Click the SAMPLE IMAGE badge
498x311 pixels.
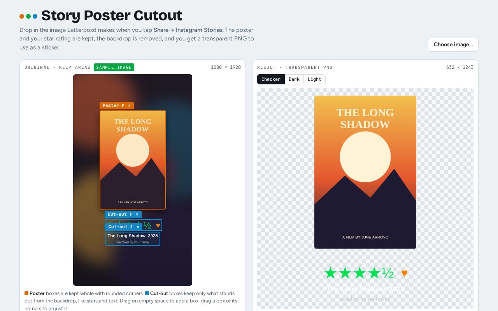coord(114,67)
